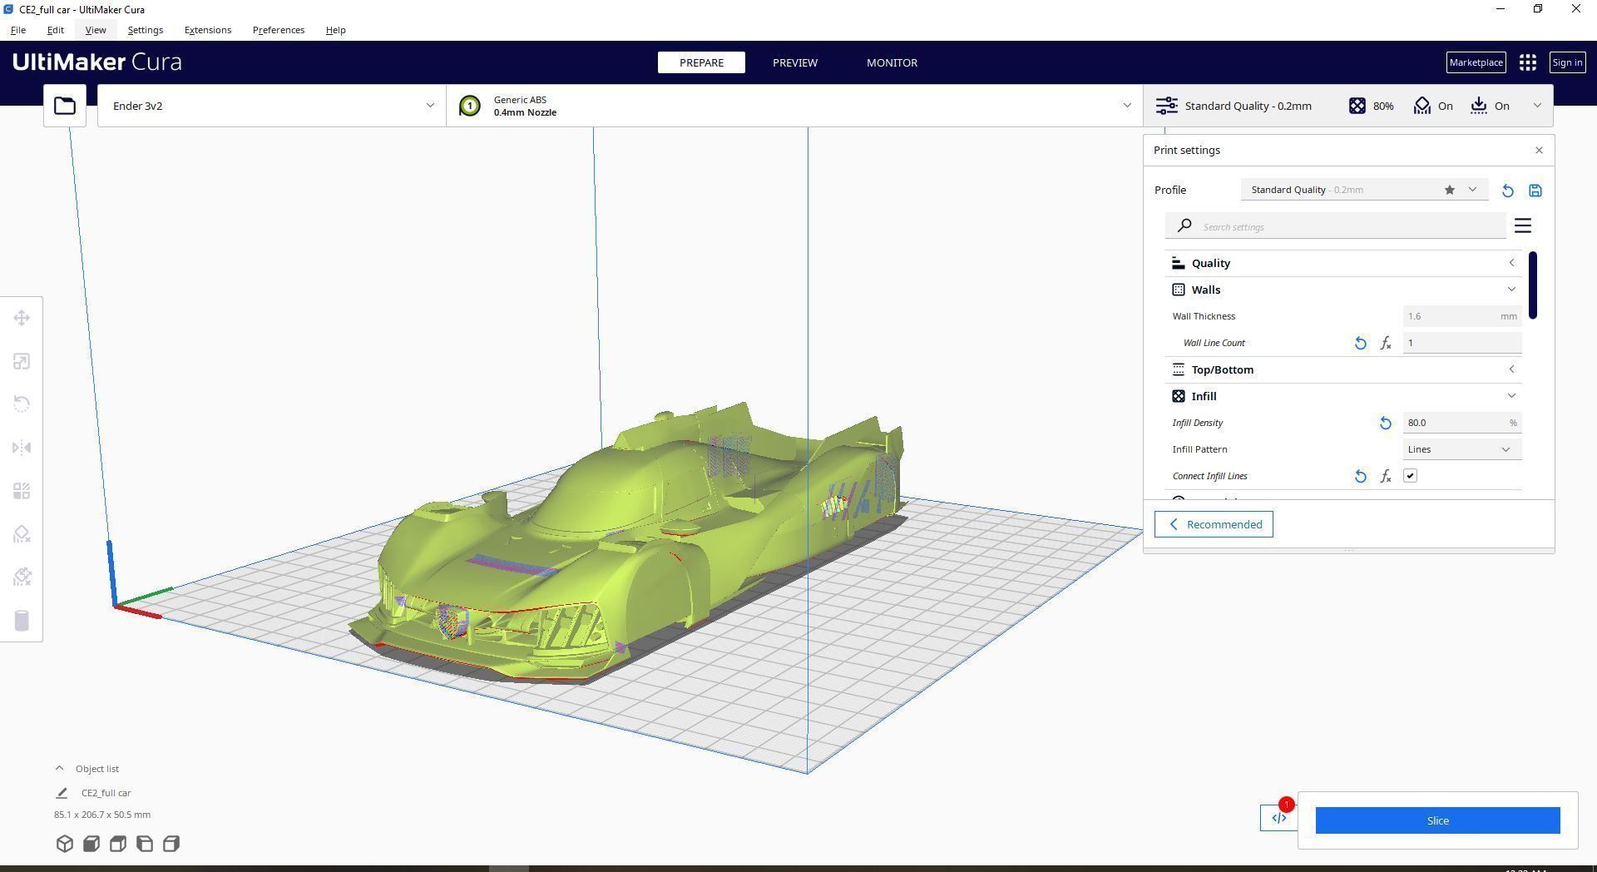Open the Settings menu
The image size is (1597, 872).
[x=146, y=30]
